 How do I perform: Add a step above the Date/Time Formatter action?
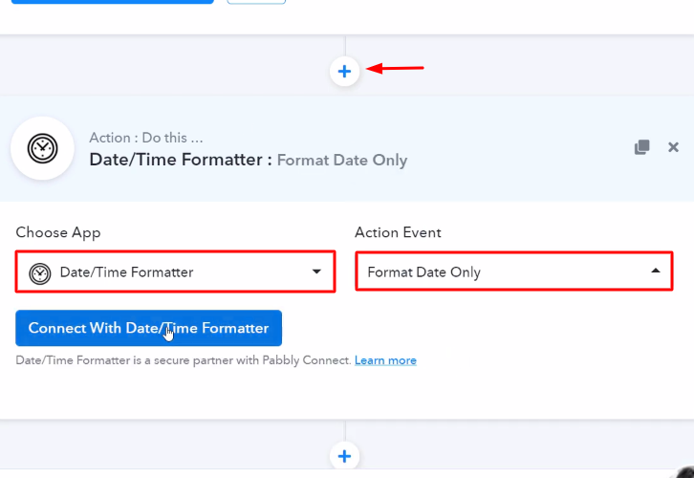click(x=344, y=72)
